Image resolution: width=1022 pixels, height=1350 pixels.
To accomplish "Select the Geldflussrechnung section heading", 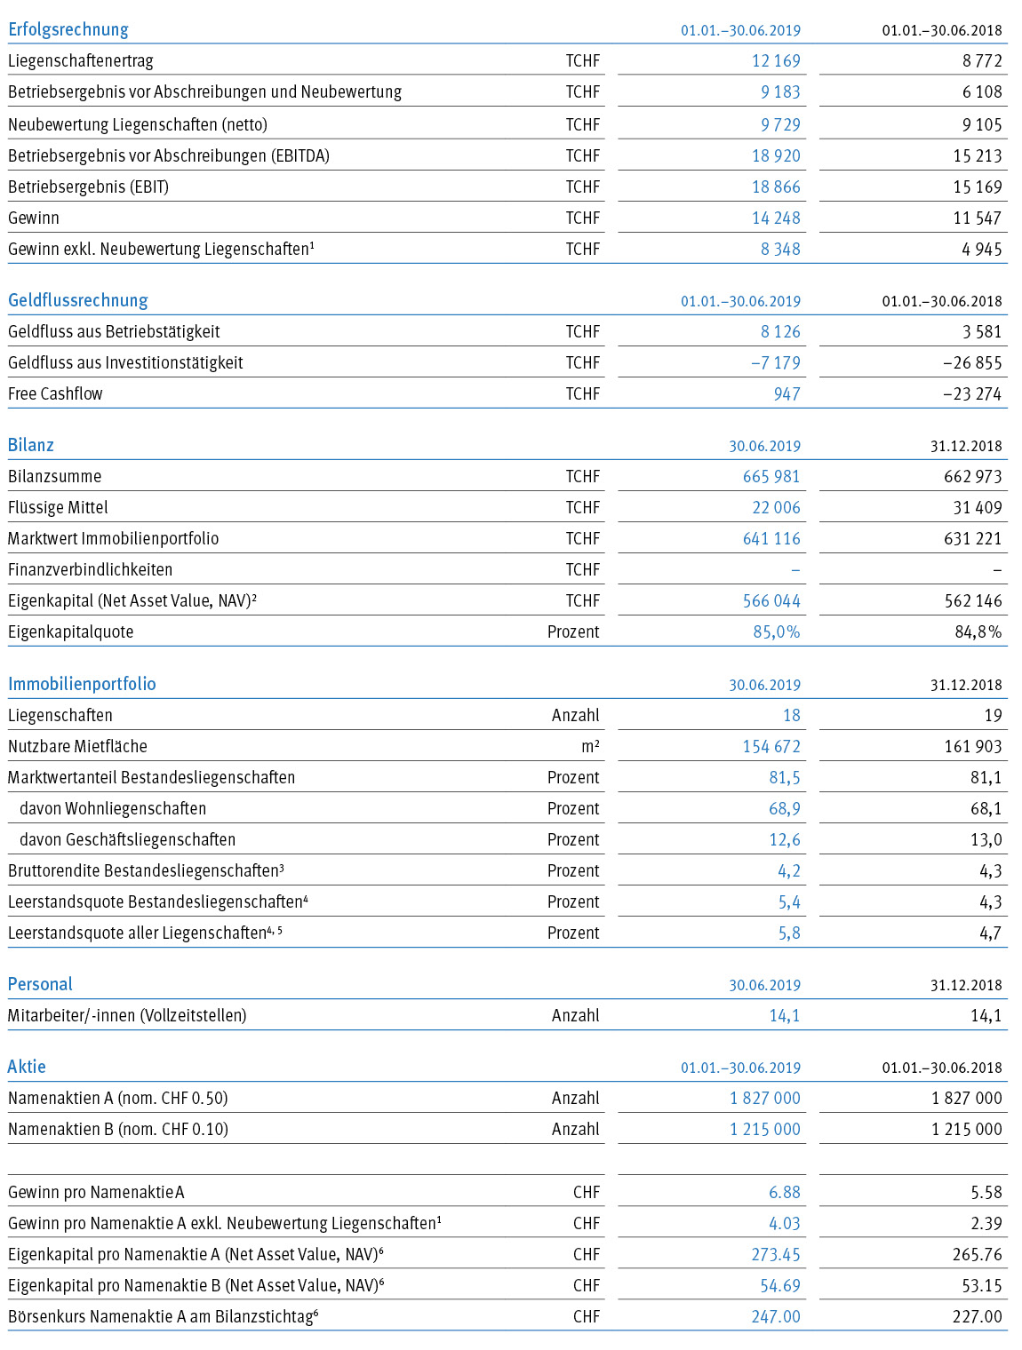I will (x=78, y=300).
